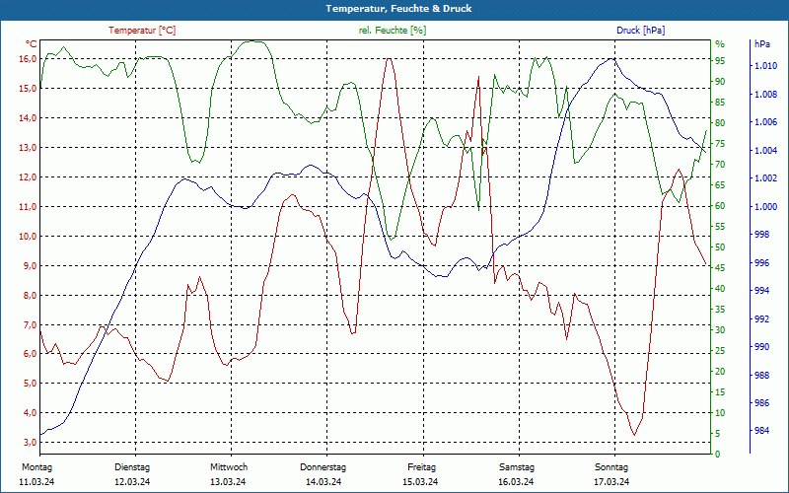The height and width of the screenshot is (493, 789).
Task: Click humidity axis value '70'
Action: [x=720, y=165]
